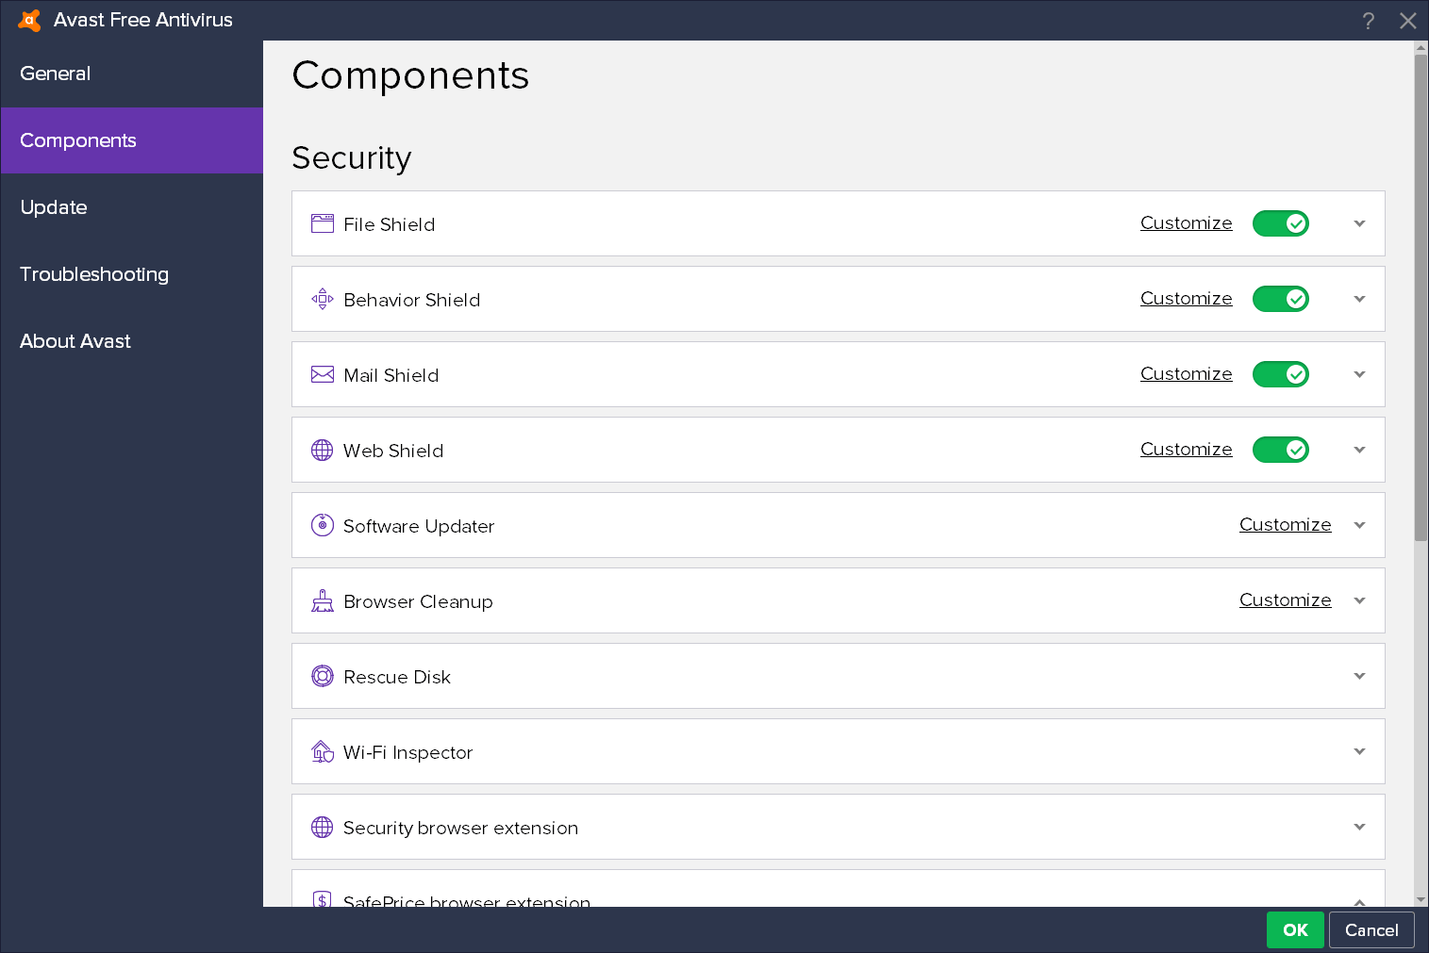
Task: Disable the Behavior Shield switch
Action: 1280,299
